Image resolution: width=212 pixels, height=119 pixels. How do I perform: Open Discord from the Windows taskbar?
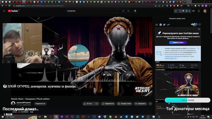(x=99, y=117)
